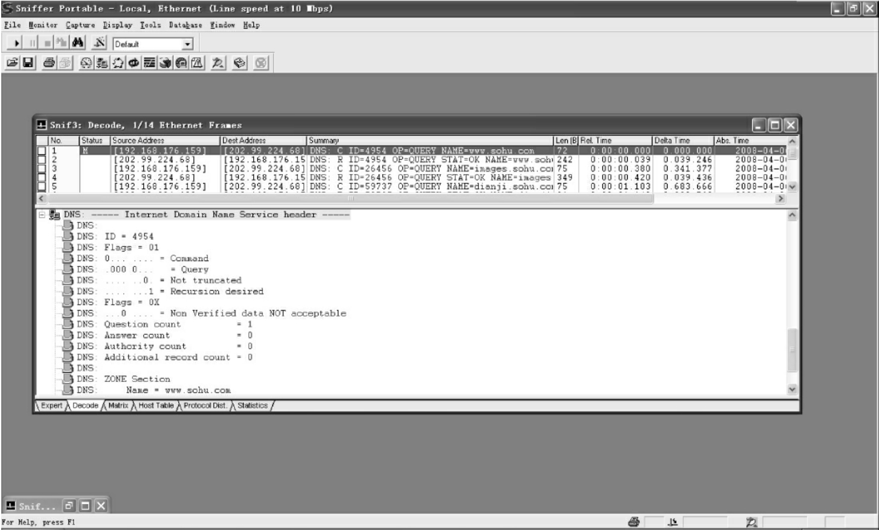Tick the checkbox for frame 1
The image size is (879, 530).
click(x=42, y=150)
